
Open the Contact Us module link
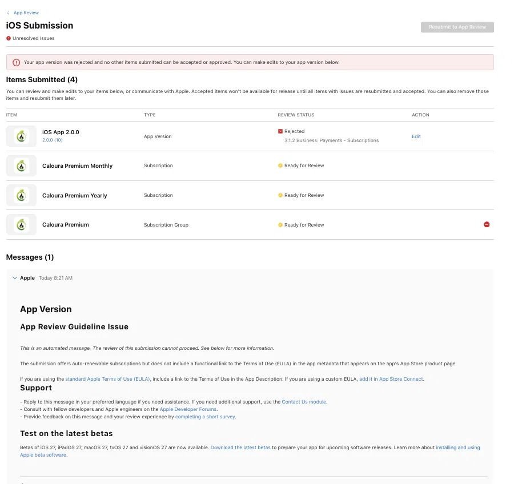point(304,402)
